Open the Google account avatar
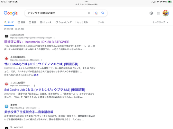The image size is (173, 129). 166,13
